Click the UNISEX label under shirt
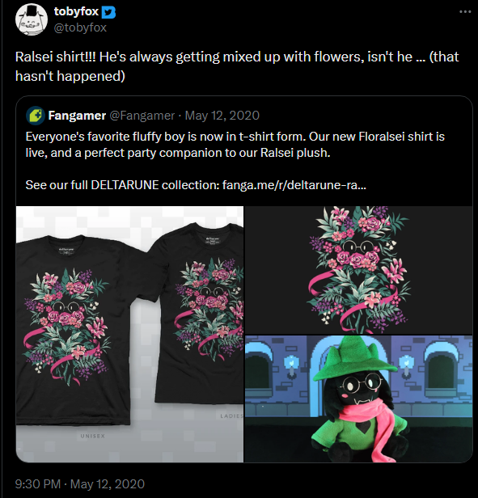 coord(93,436)
